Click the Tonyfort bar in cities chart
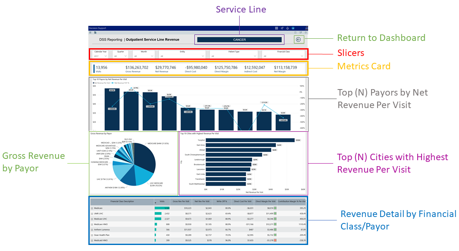 pos(250,140)
